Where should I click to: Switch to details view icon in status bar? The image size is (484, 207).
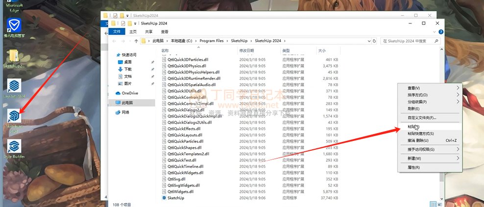pyautogui.click(x=433, y=204)
